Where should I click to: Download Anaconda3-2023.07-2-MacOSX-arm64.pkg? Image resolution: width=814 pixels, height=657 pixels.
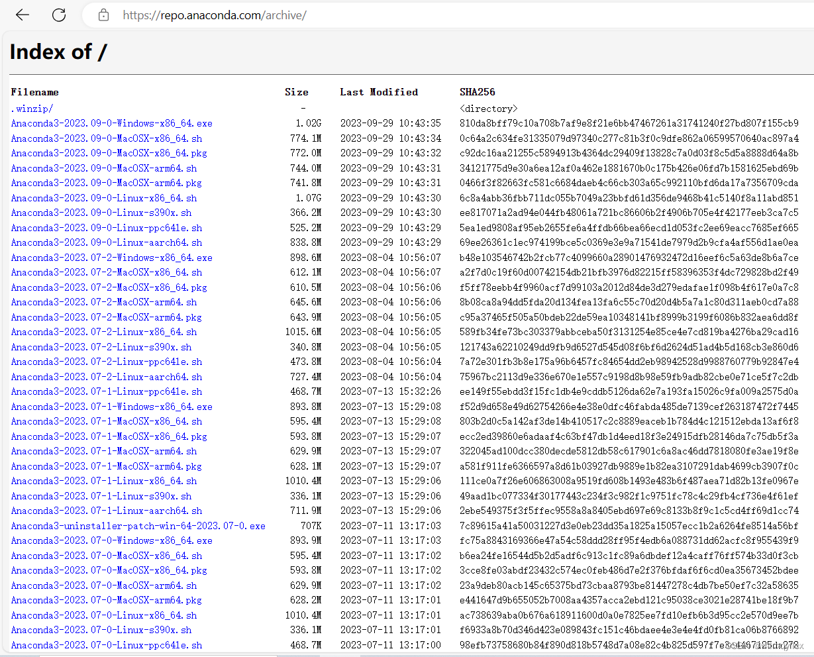tap(107, 317)
